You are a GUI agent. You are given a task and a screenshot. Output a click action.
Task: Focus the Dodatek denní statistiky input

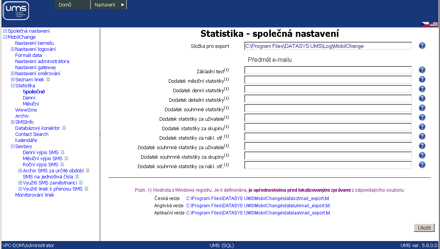328,89
